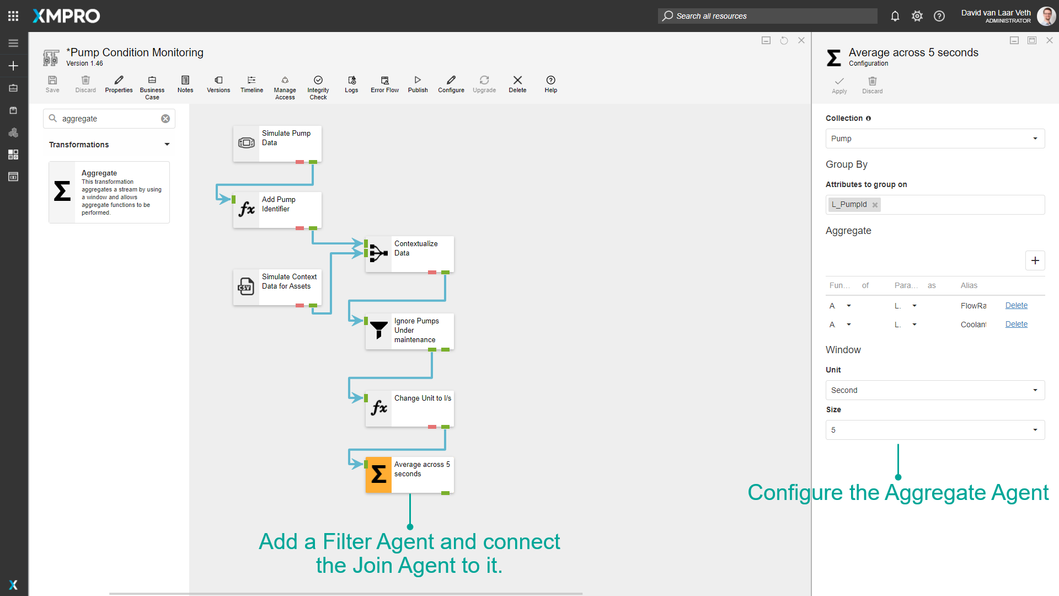The image size is (1059, 596).
Task: Open Business Case from toolbar
Action: (152, 81)
